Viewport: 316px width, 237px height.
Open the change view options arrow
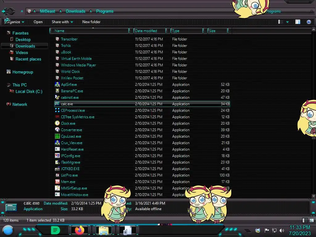click(x=287, y=22)
